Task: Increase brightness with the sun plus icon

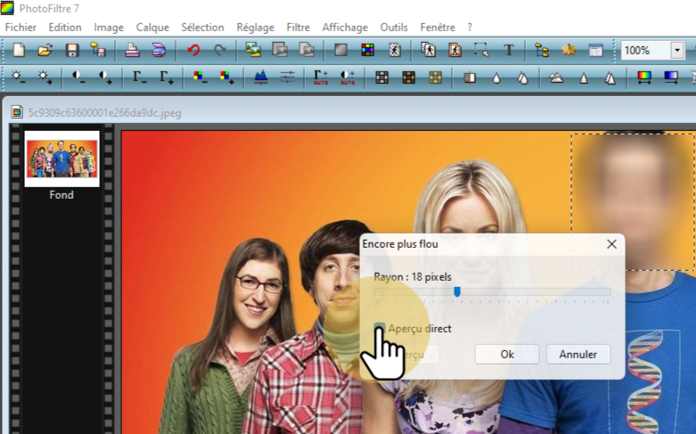Action: coord(45,78)
